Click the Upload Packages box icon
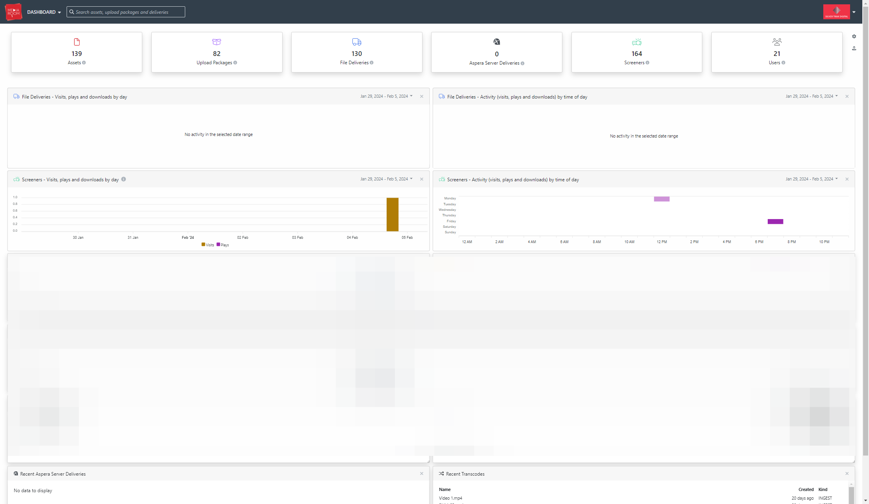The image size is (869, 504). click(217, 42)
